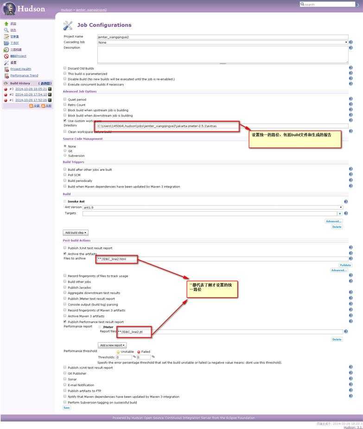Open the Add a new report menu
This screenshot has height=429, width=363.
112,345
